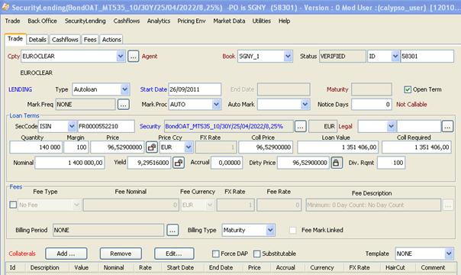Switch to the Details tab

37,40
